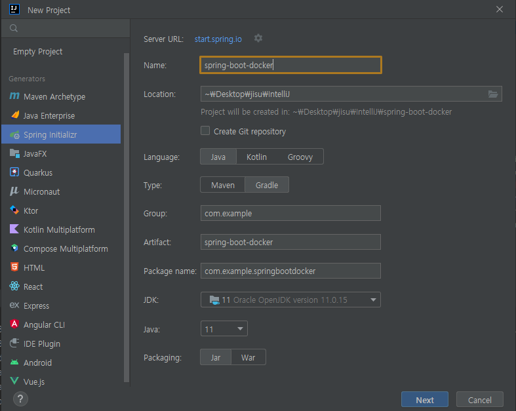This screenshot has width=516, height=411.
Task: Click the Group input field
Action: 290,213
